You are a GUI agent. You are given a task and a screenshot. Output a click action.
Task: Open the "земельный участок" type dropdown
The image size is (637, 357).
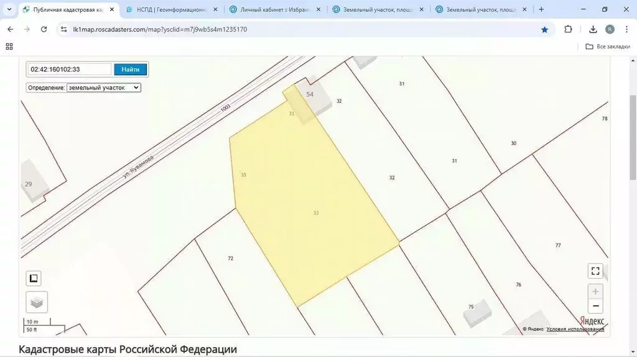pos(104,88)
